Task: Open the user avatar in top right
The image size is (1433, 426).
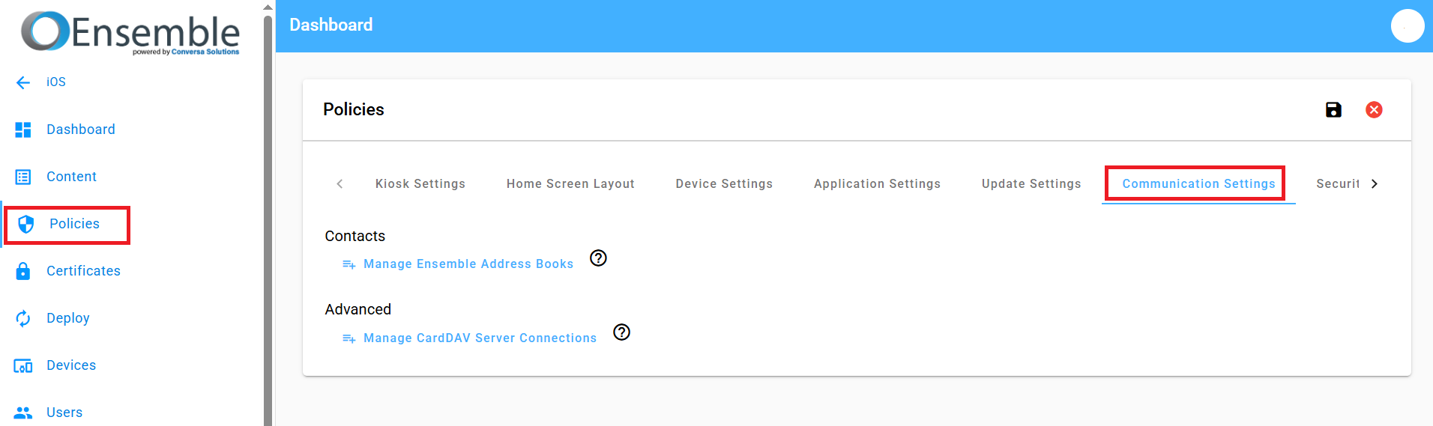Action: pos(1408,26)
